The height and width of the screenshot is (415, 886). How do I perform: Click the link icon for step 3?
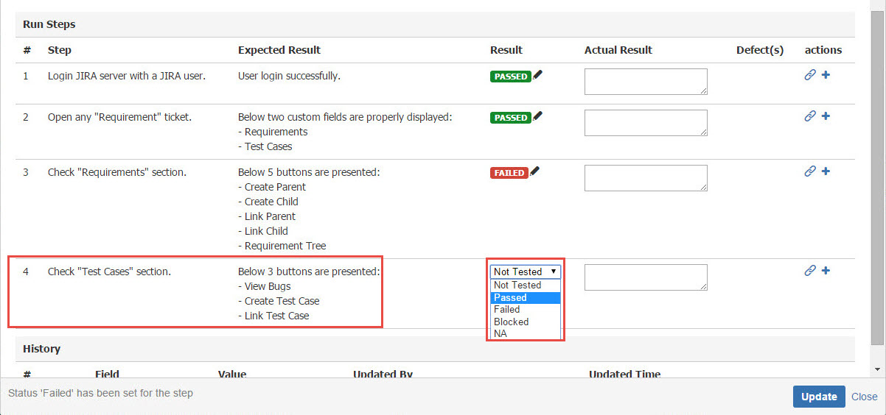809,171
